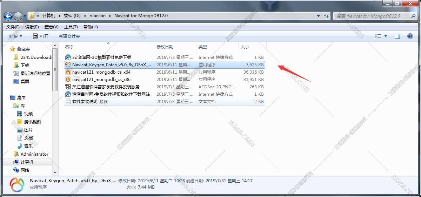Screen dimensions: 421x197
Task: Open 下载 in the navigation pane
Action: point(25,65)
